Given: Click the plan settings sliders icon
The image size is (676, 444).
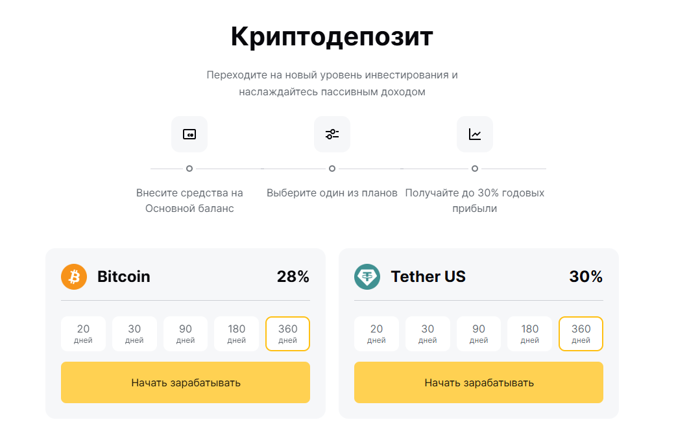Looking at the screenshot, I should pyautogui.click(x=332, y=134).
